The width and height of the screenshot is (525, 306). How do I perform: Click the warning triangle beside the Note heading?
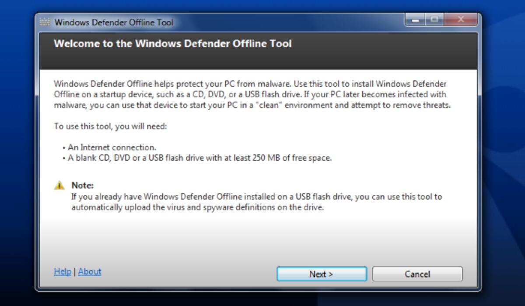(x=59, y=185)
